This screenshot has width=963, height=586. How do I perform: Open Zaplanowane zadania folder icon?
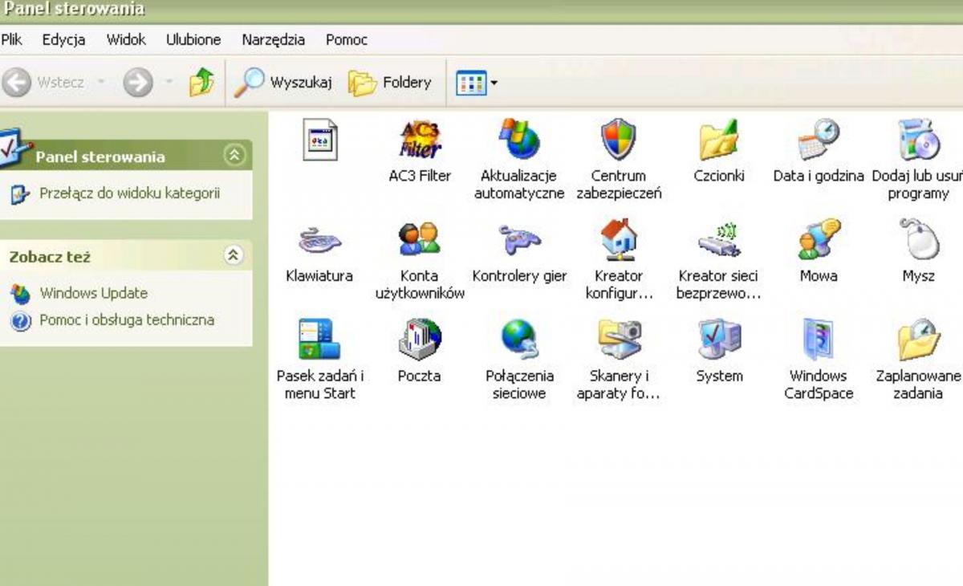point(918,340)
